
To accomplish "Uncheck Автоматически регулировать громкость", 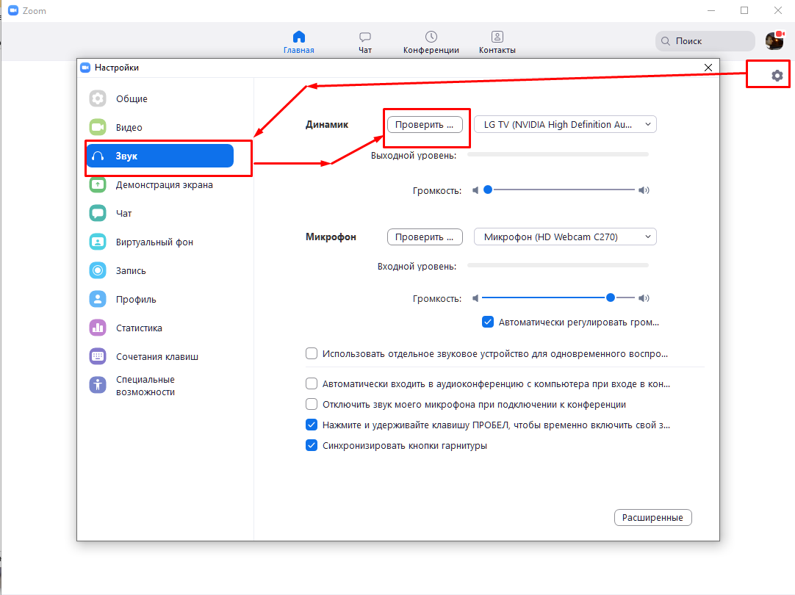I will 488,322.
